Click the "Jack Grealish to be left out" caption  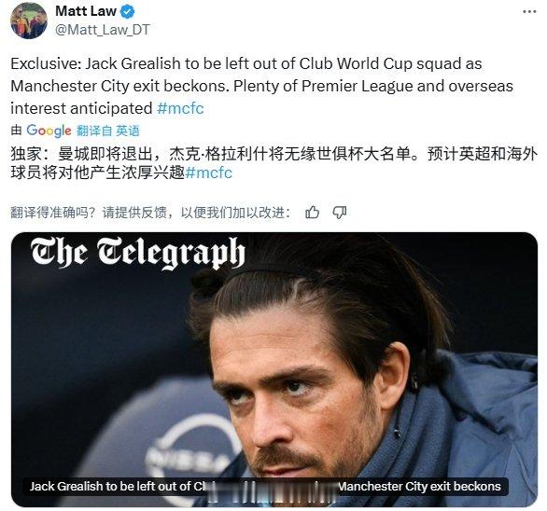coord(120,486)
